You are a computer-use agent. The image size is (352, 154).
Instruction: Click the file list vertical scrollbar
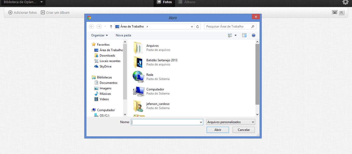257,74
